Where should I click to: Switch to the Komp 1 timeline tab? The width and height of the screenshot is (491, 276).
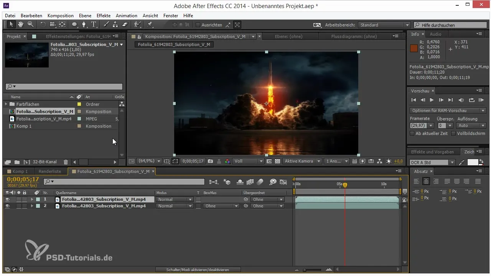coord(20,171)
